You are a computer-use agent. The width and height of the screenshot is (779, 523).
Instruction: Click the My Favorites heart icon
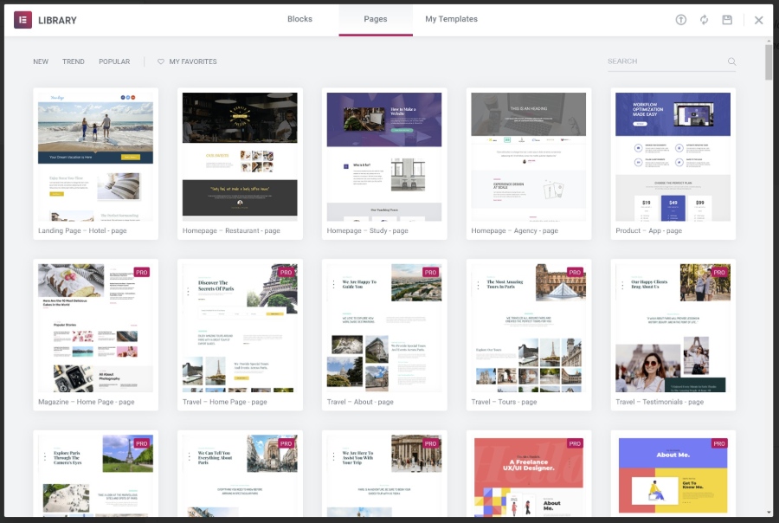tap(160, 61)
